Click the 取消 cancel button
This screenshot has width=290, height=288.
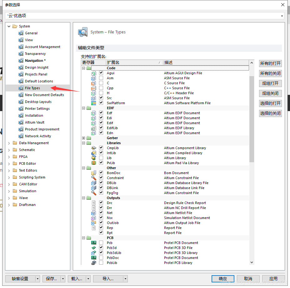(248, 279)
